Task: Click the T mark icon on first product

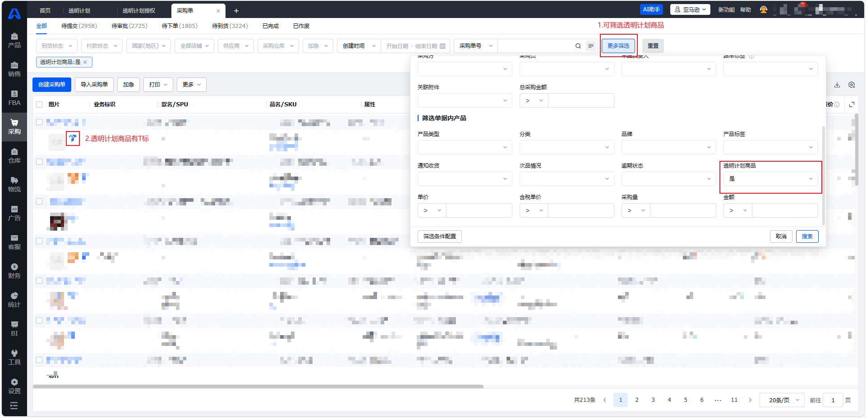Action: (x=73, y=138)
